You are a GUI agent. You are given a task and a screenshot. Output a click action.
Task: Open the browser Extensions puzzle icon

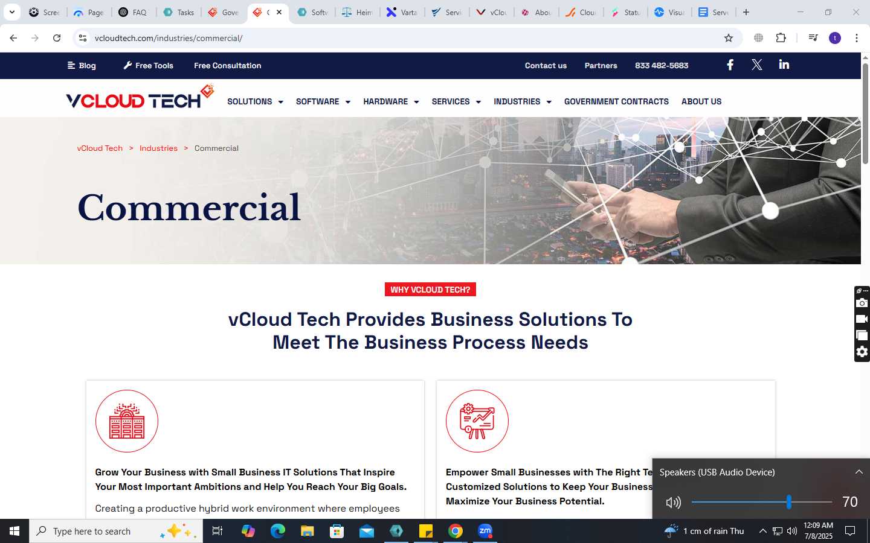point(781,38)
